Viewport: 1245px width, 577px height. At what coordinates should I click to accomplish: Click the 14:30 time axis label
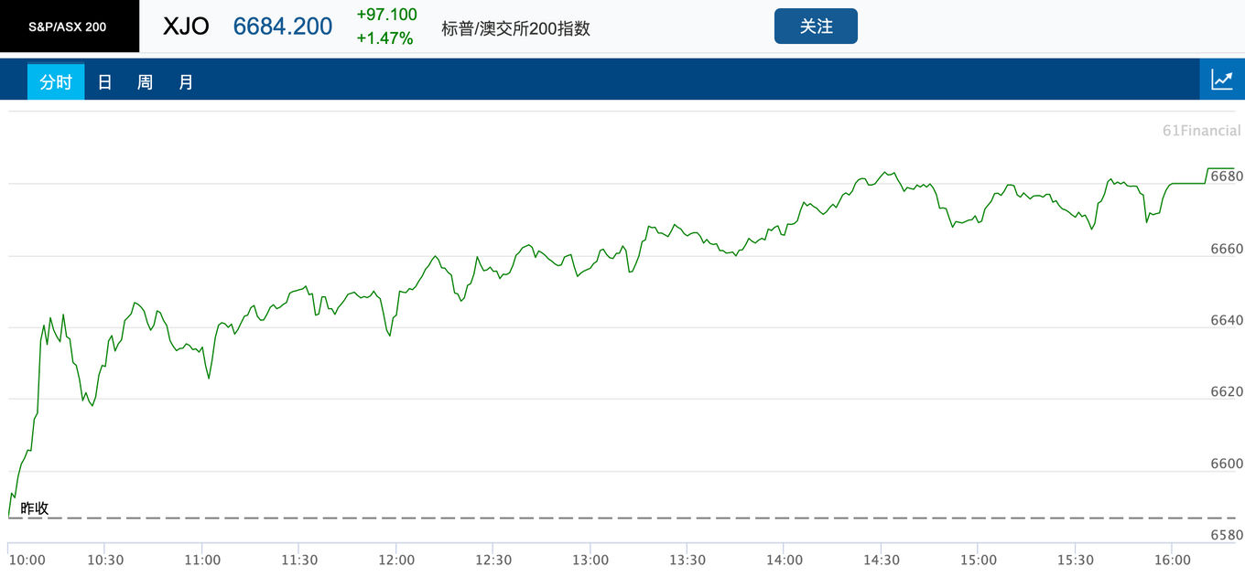tap(882, 560)
